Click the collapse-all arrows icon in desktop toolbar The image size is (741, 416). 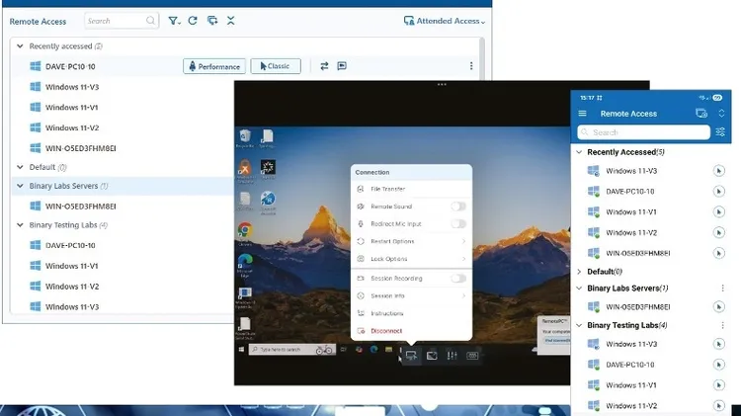(230, 21)
